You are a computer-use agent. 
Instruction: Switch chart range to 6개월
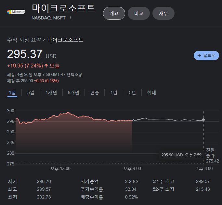(73, 93)
